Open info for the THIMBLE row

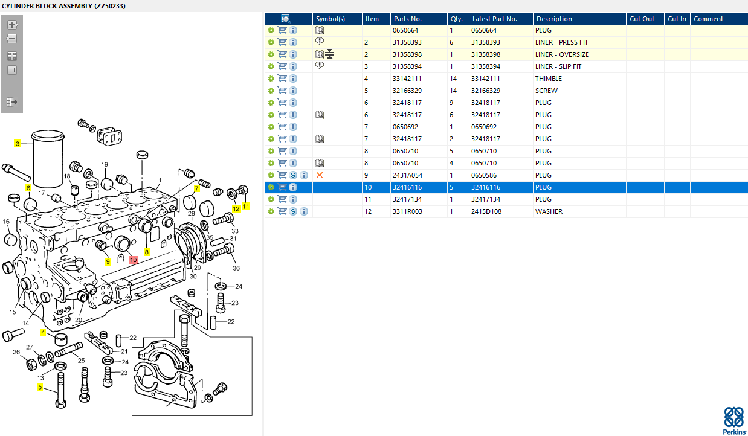293,79
